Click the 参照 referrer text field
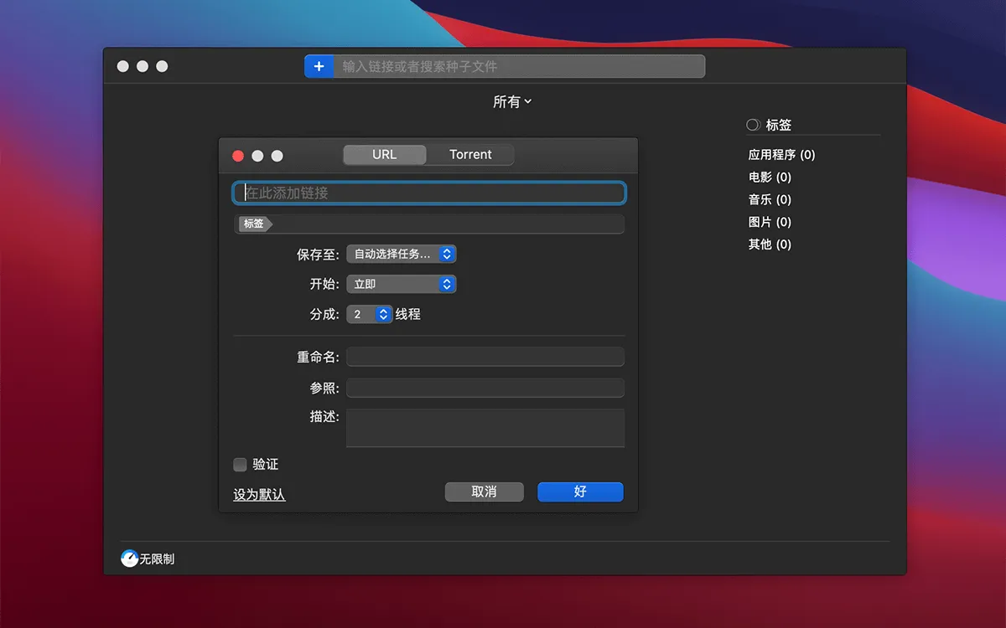 coord(485,388)
